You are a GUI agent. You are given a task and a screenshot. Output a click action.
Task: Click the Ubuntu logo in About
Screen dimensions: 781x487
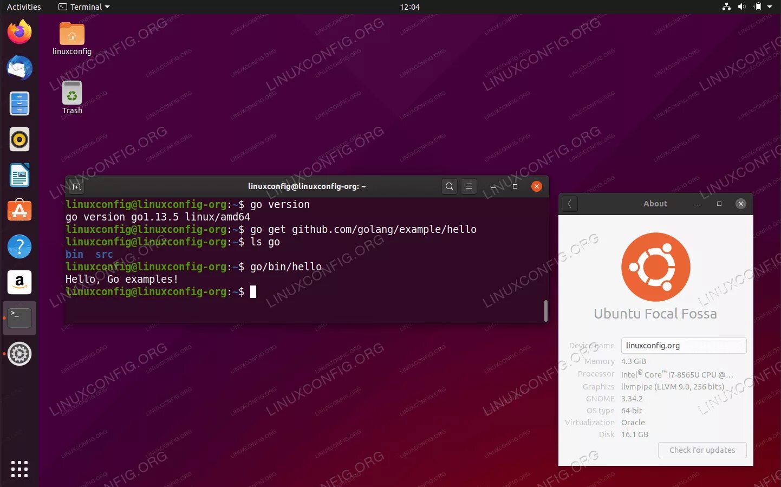point(656,267)
